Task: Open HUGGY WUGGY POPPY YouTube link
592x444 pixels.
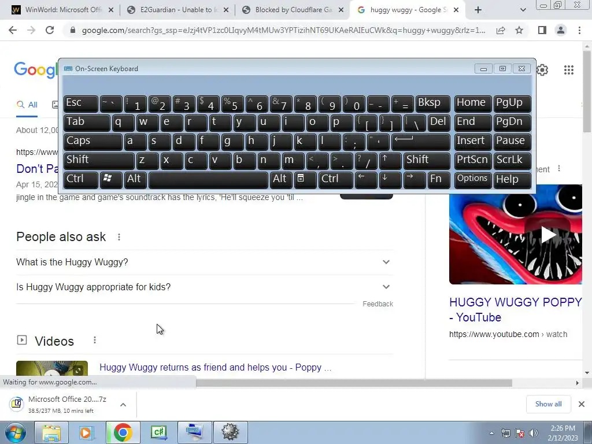Action: click(x=516, y=310)
